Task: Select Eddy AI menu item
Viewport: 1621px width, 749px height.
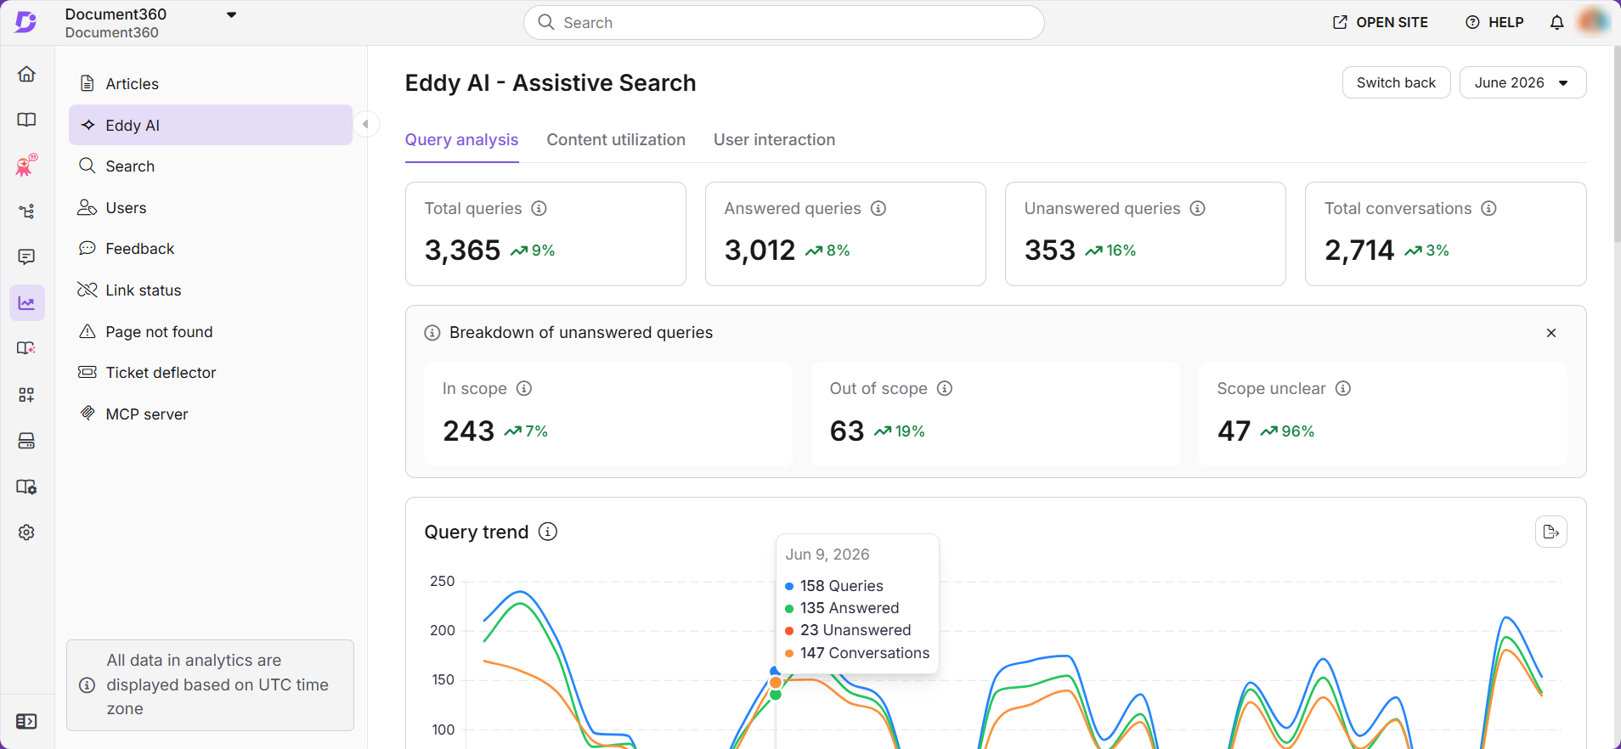Action: click(210, 125)
